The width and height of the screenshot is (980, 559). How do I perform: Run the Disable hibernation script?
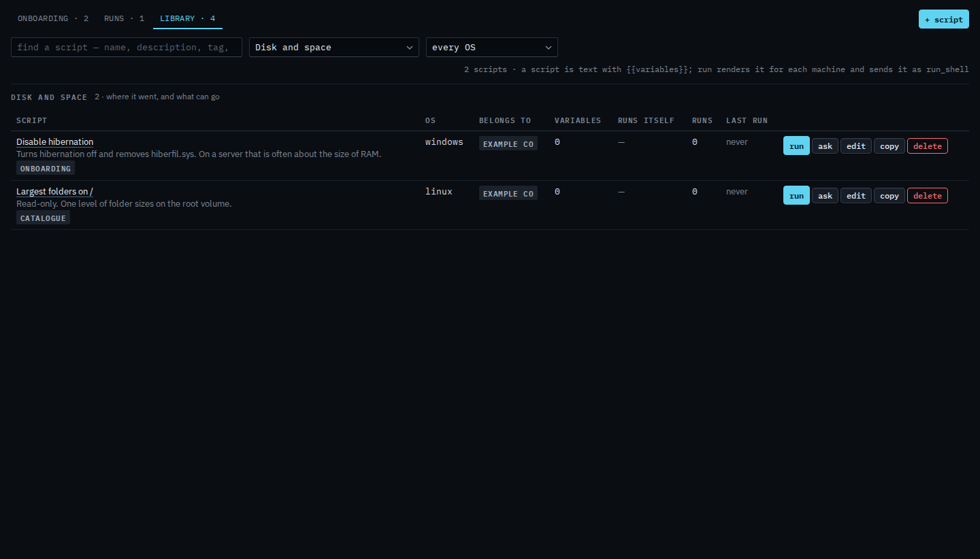796,146
